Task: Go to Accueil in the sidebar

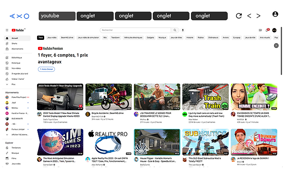Action: [x=17, y=38]
